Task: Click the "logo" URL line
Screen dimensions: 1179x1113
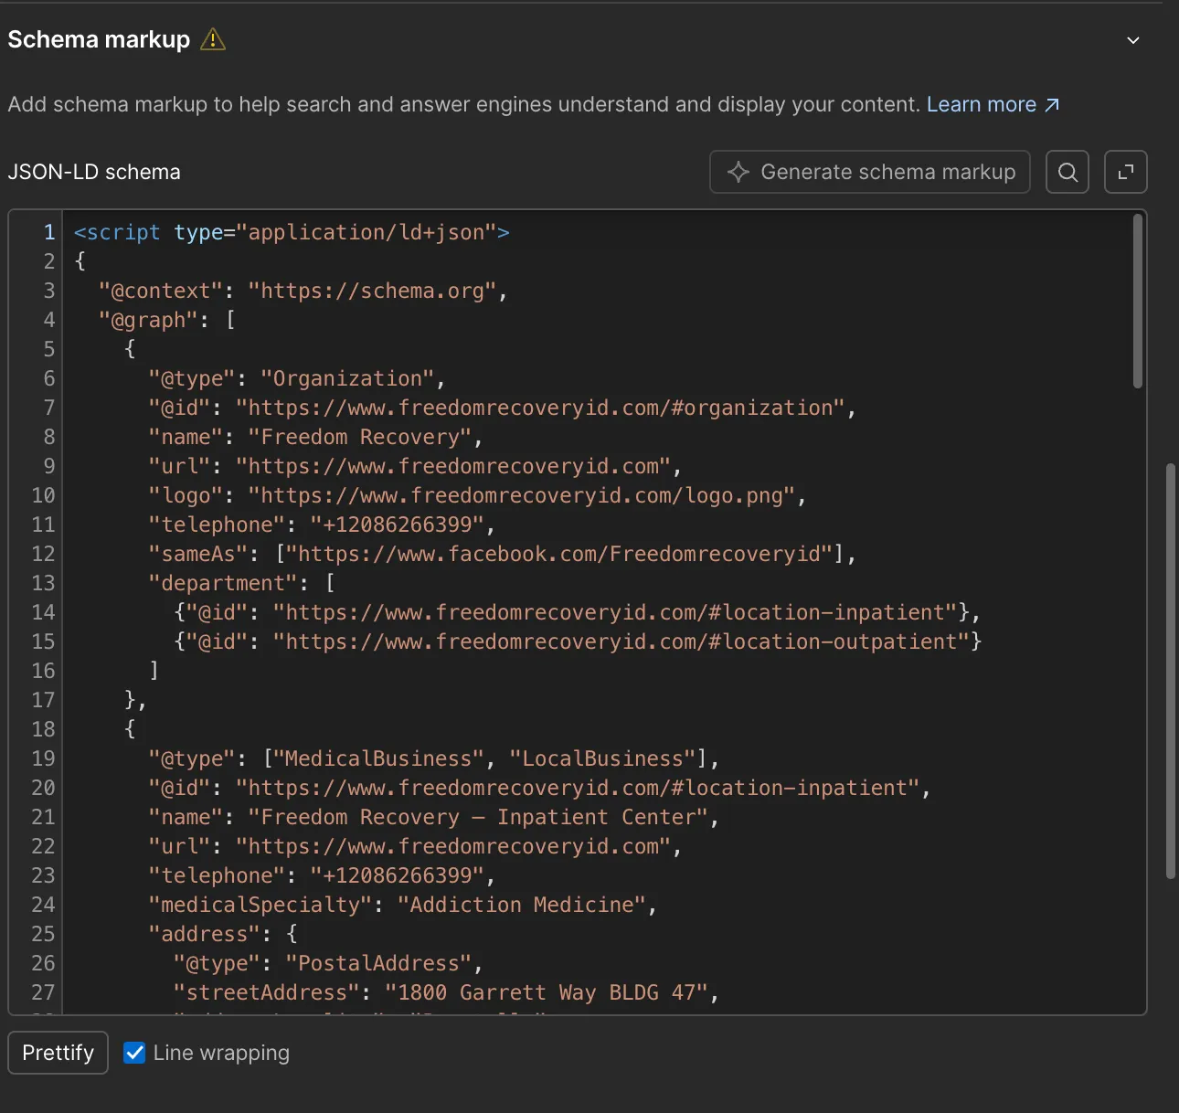Action: (x=477, y=495)
